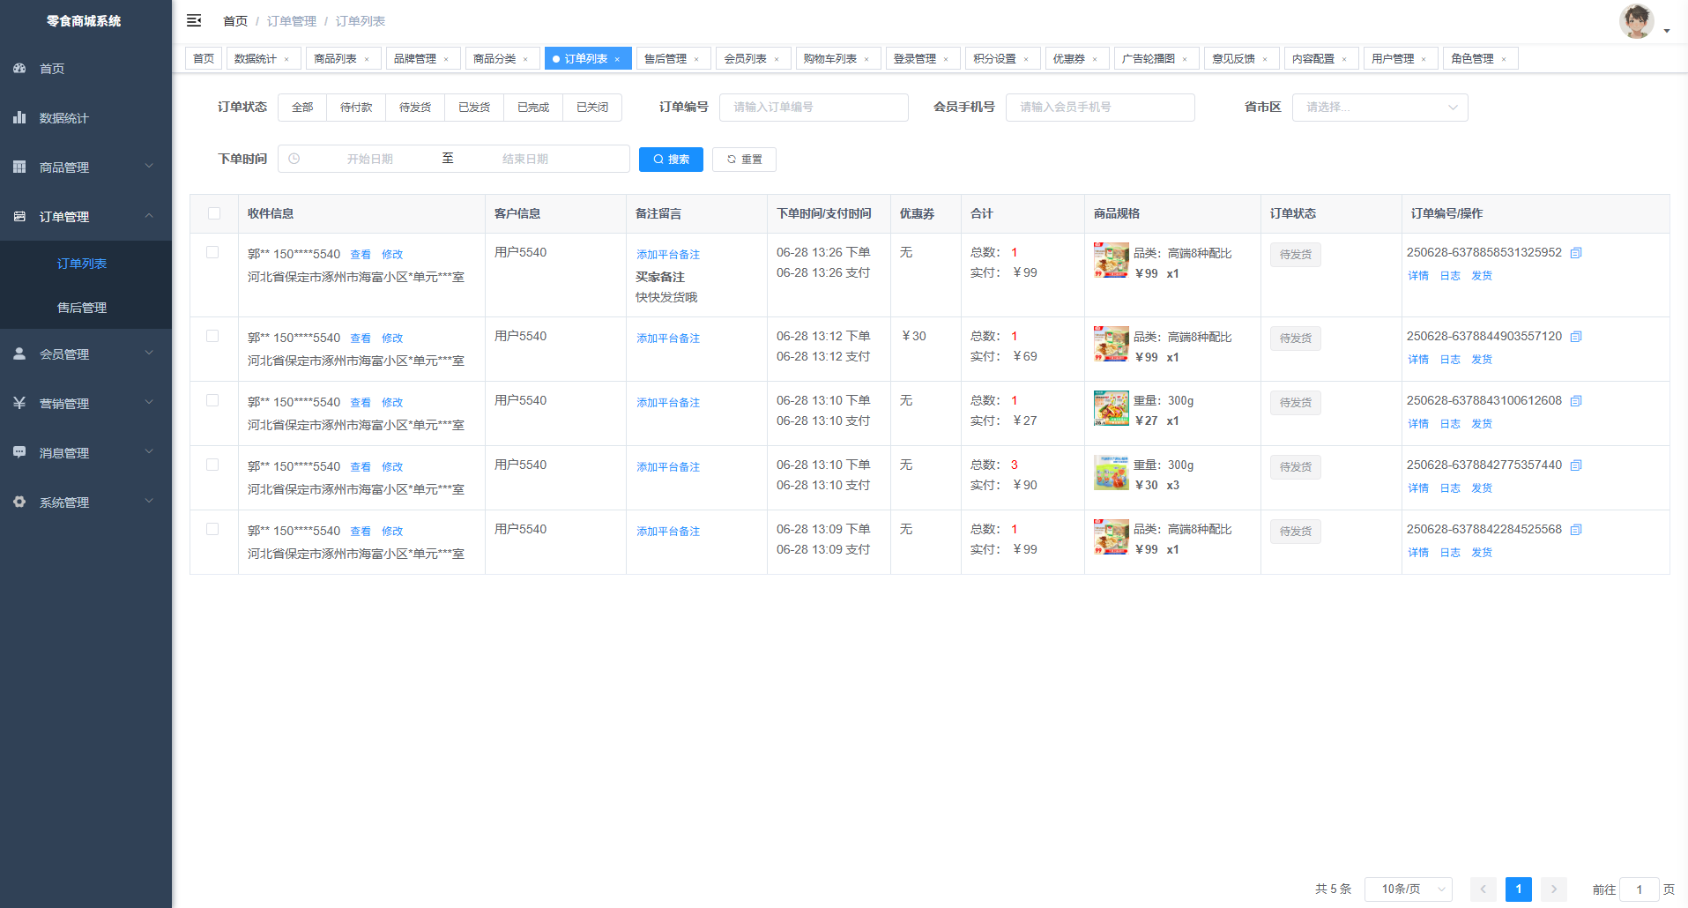Image resolution: width=1688 pixels, height=908 pixels.
Task: Click the 订单编号 input field
Action: click(813, 107)
